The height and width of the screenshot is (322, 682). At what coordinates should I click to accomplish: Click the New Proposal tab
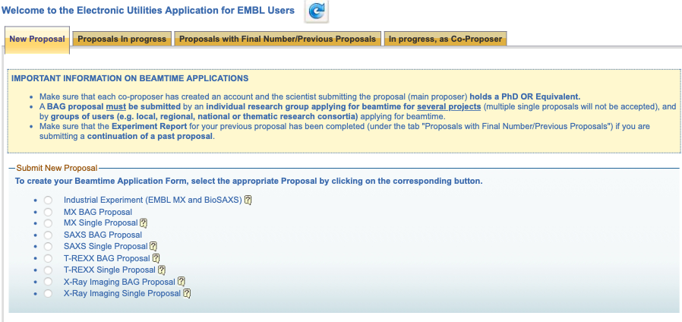pyautogui.click(x=37, y=39)
